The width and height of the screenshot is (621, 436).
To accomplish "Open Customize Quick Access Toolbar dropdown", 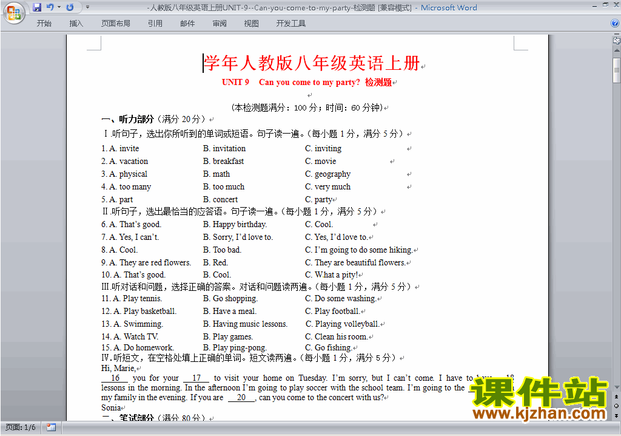I will tap(87, 7).
